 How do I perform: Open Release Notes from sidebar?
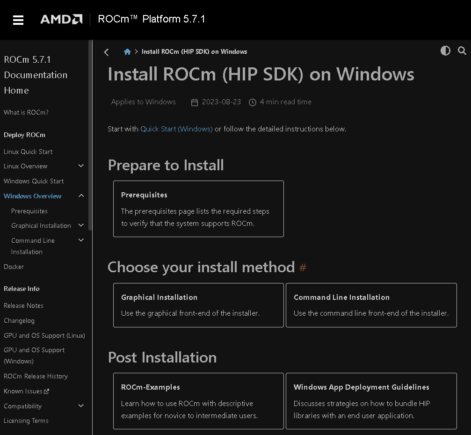coord(23,305)
